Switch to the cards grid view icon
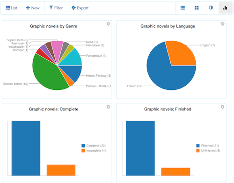The height and width of the screenshot is (183, 234). click(x=197, y=8)
